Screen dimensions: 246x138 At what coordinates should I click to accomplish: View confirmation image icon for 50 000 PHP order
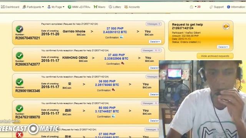[113, 116]
